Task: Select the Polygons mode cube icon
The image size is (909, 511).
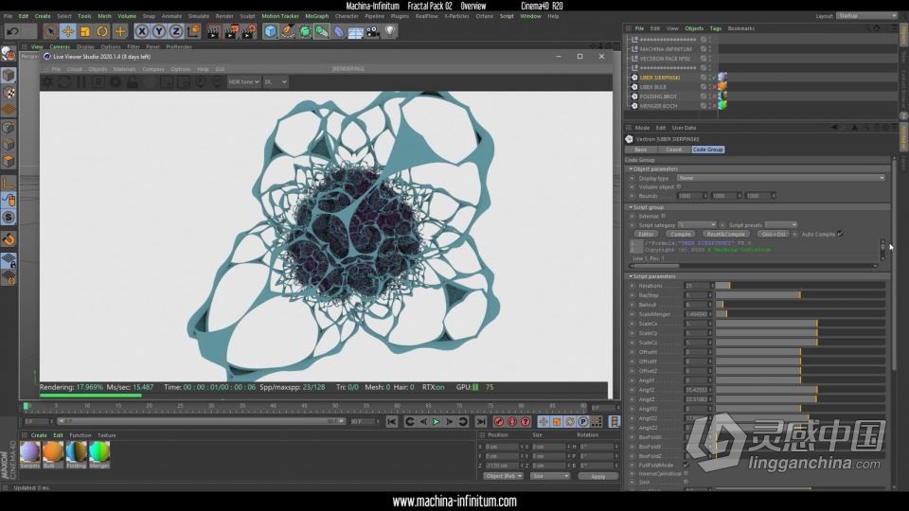Action: [9, 162]
